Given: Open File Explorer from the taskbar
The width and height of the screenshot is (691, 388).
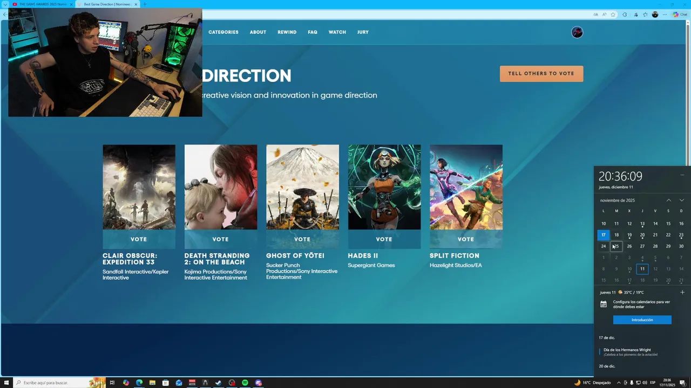Looking at the screenshot, I should (152, 383).
